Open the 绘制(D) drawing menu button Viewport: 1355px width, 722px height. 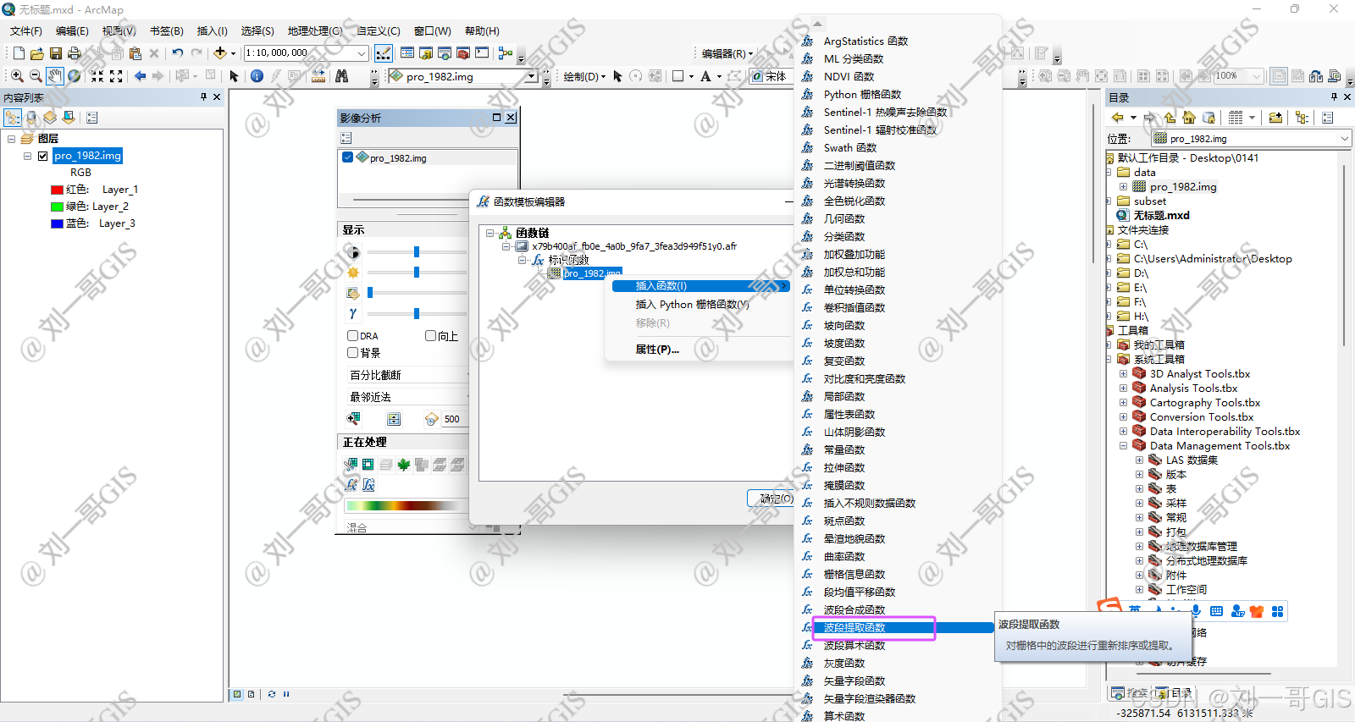click(x=584, y=76)
